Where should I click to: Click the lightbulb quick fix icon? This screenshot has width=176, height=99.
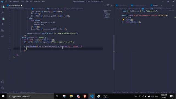(x=123, y=20)
